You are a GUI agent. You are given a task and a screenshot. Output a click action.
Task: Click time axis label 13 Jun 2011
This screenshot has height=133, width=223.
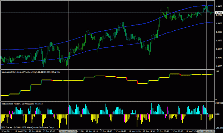coord(6,132)
